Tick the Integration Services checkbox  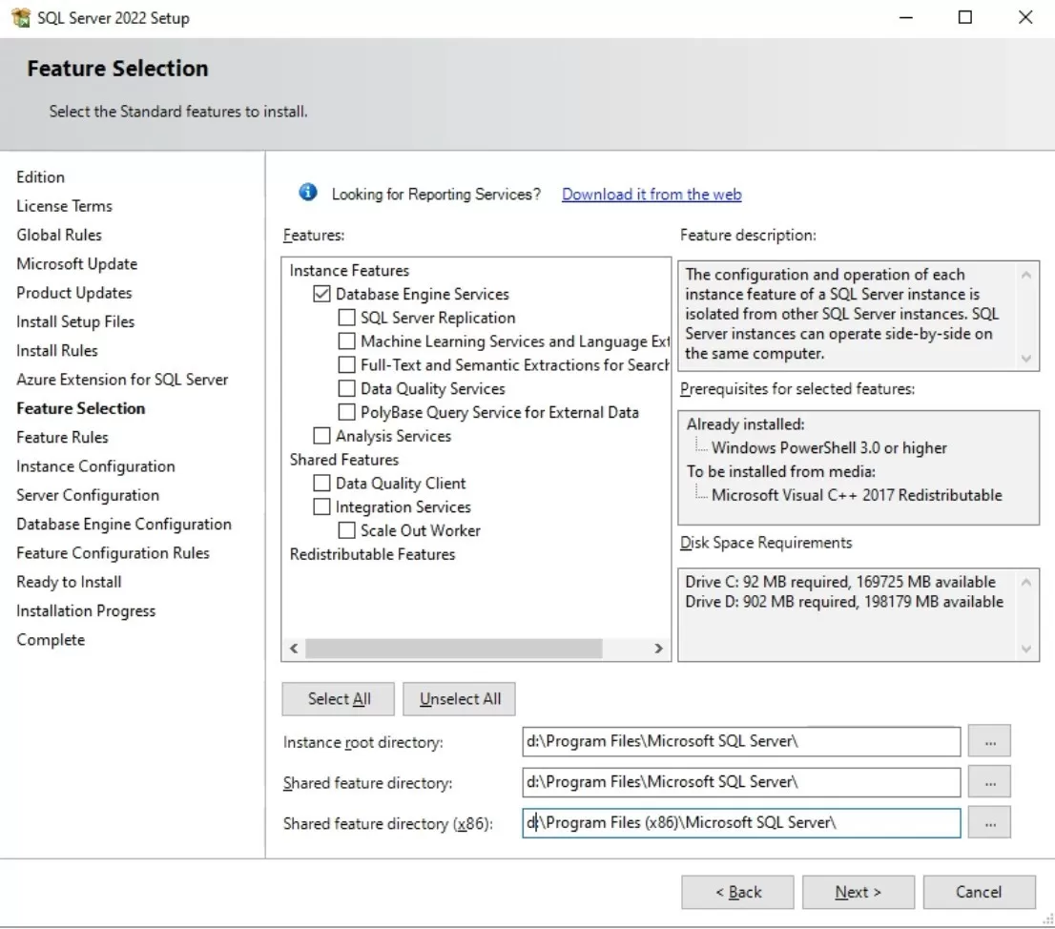tap(321, 506)
